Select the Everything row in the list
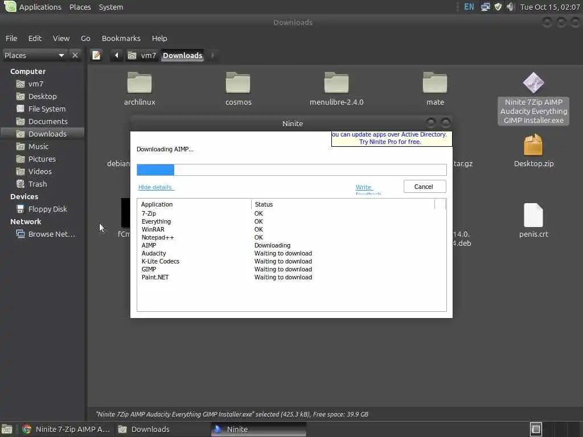The width and height of the screenshot is (583, 437). (x=291, y=221)
